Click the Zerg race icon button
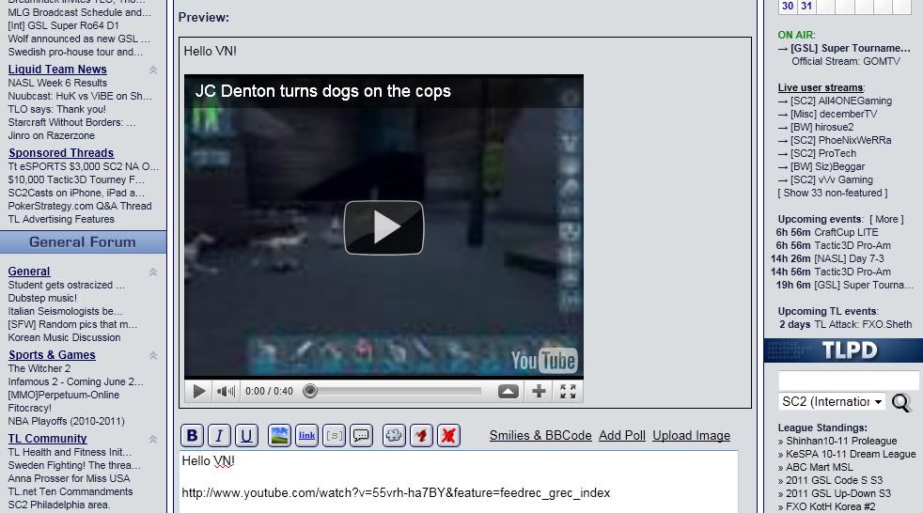The height and width of the screenshot is (513, 923). [x=394, y=436]
